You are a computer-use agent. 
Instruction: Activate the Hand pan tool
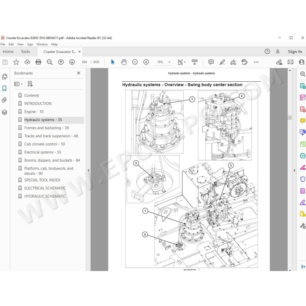pos(124,62)
